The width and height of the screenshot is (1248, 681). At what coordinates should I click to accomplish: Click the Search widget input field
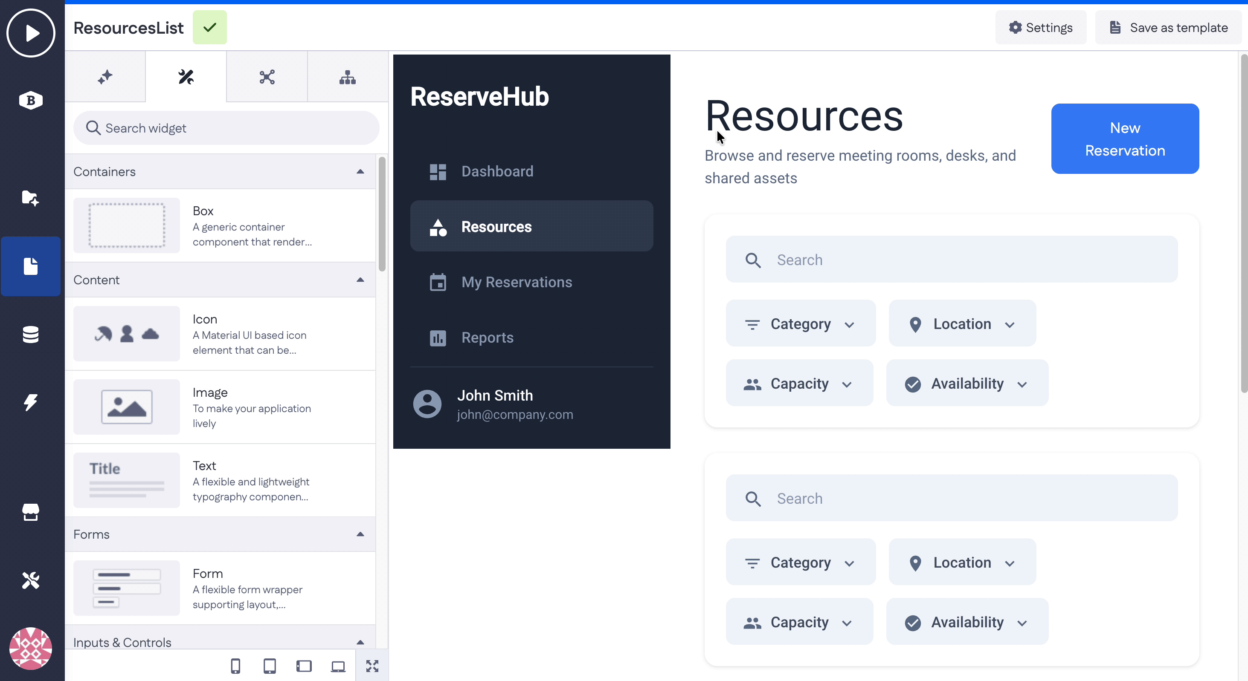click(226, 128)
